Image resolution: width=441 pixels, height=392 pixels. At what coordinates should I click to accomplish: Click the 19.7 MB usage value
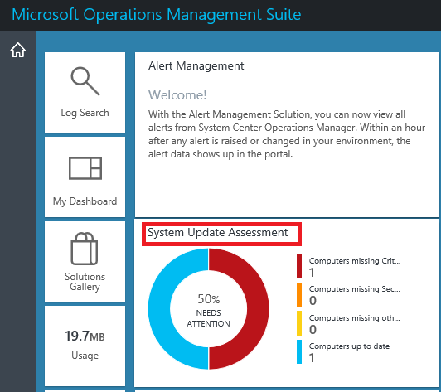[85, 336]
